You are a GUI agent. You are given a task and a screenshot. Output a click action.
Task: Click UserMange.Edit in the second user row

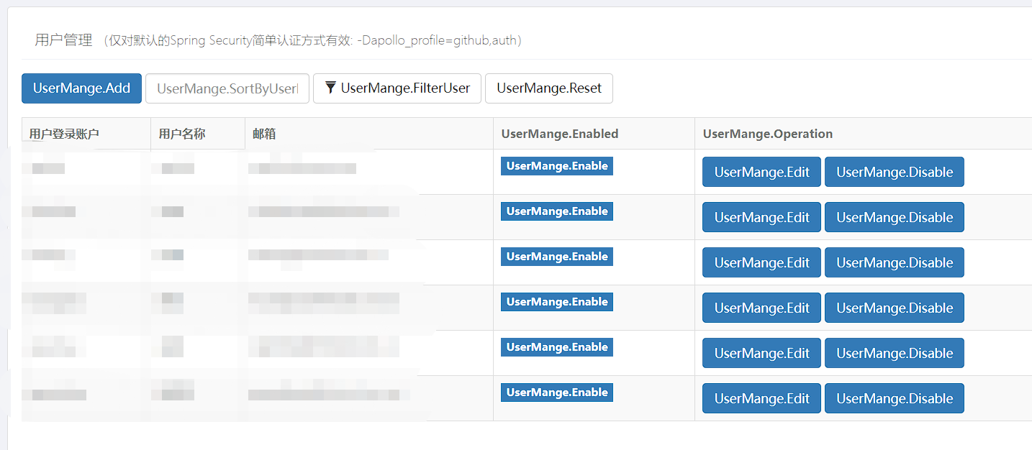click(761, 217)
